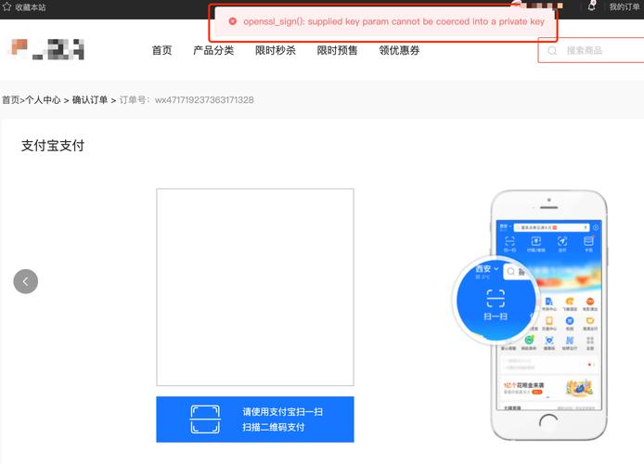Click 首页 in the breadcrumb
Image resolution: width=644 pixels, height=464 pixels.
tap(11, 100)
